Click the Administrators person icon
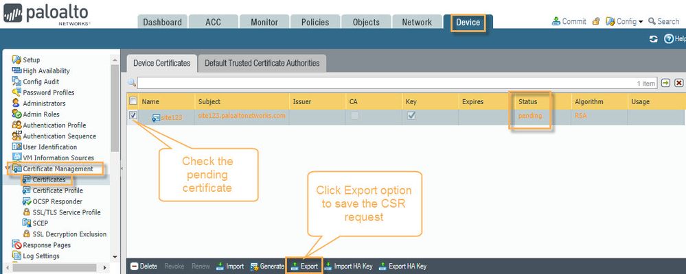Image resolution: width=686 pixels, height=274 pixels. [x=16, y=103]
